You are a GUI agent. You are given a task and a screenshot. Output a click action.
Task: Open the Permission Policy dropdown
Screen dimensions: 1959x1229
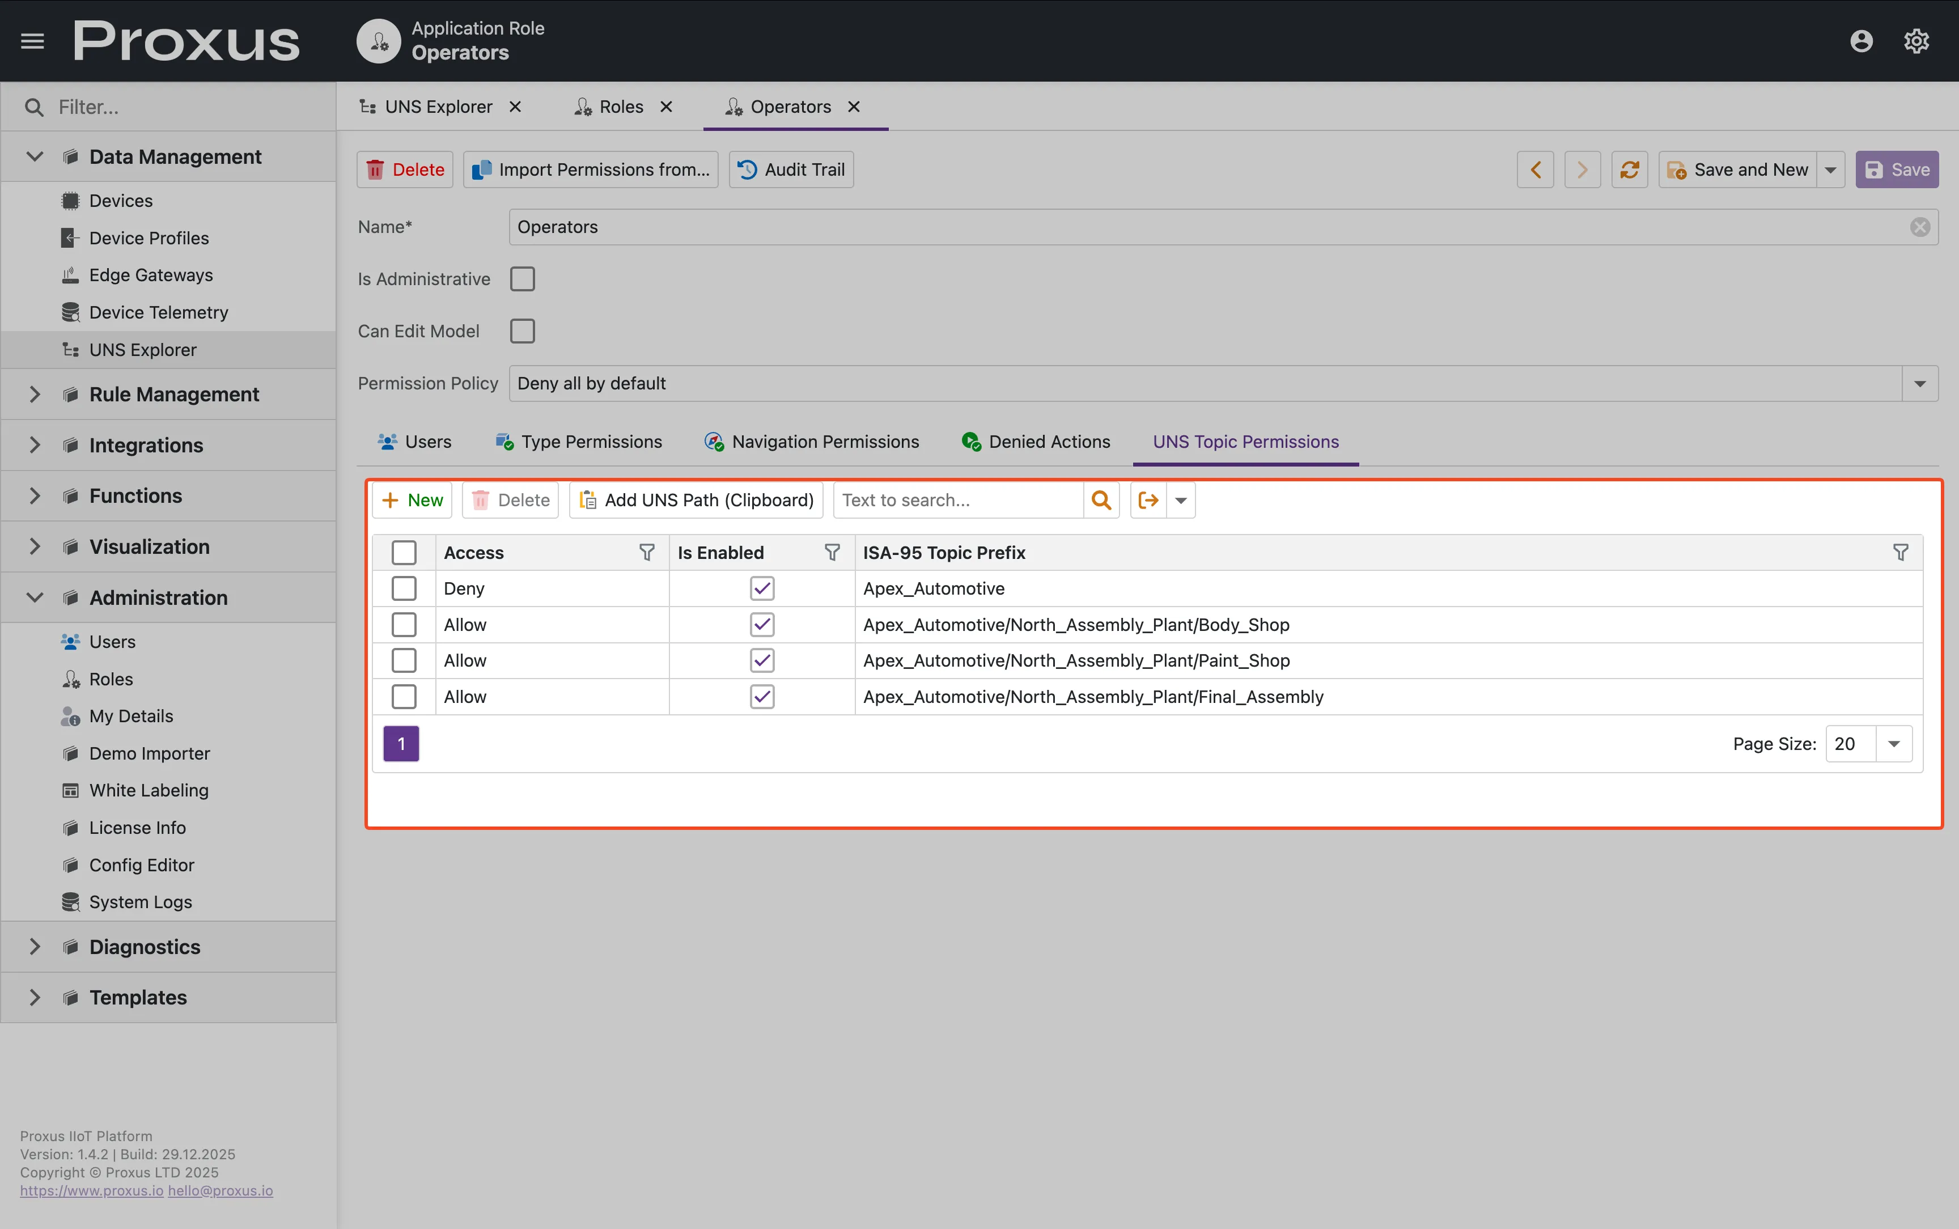tap(1920, 383)
